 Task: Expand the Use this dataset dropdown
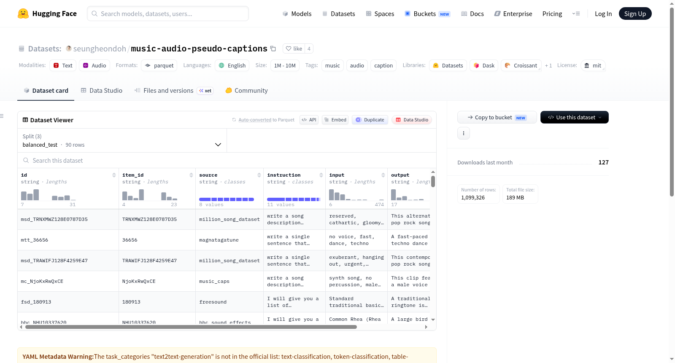[575, 117]
